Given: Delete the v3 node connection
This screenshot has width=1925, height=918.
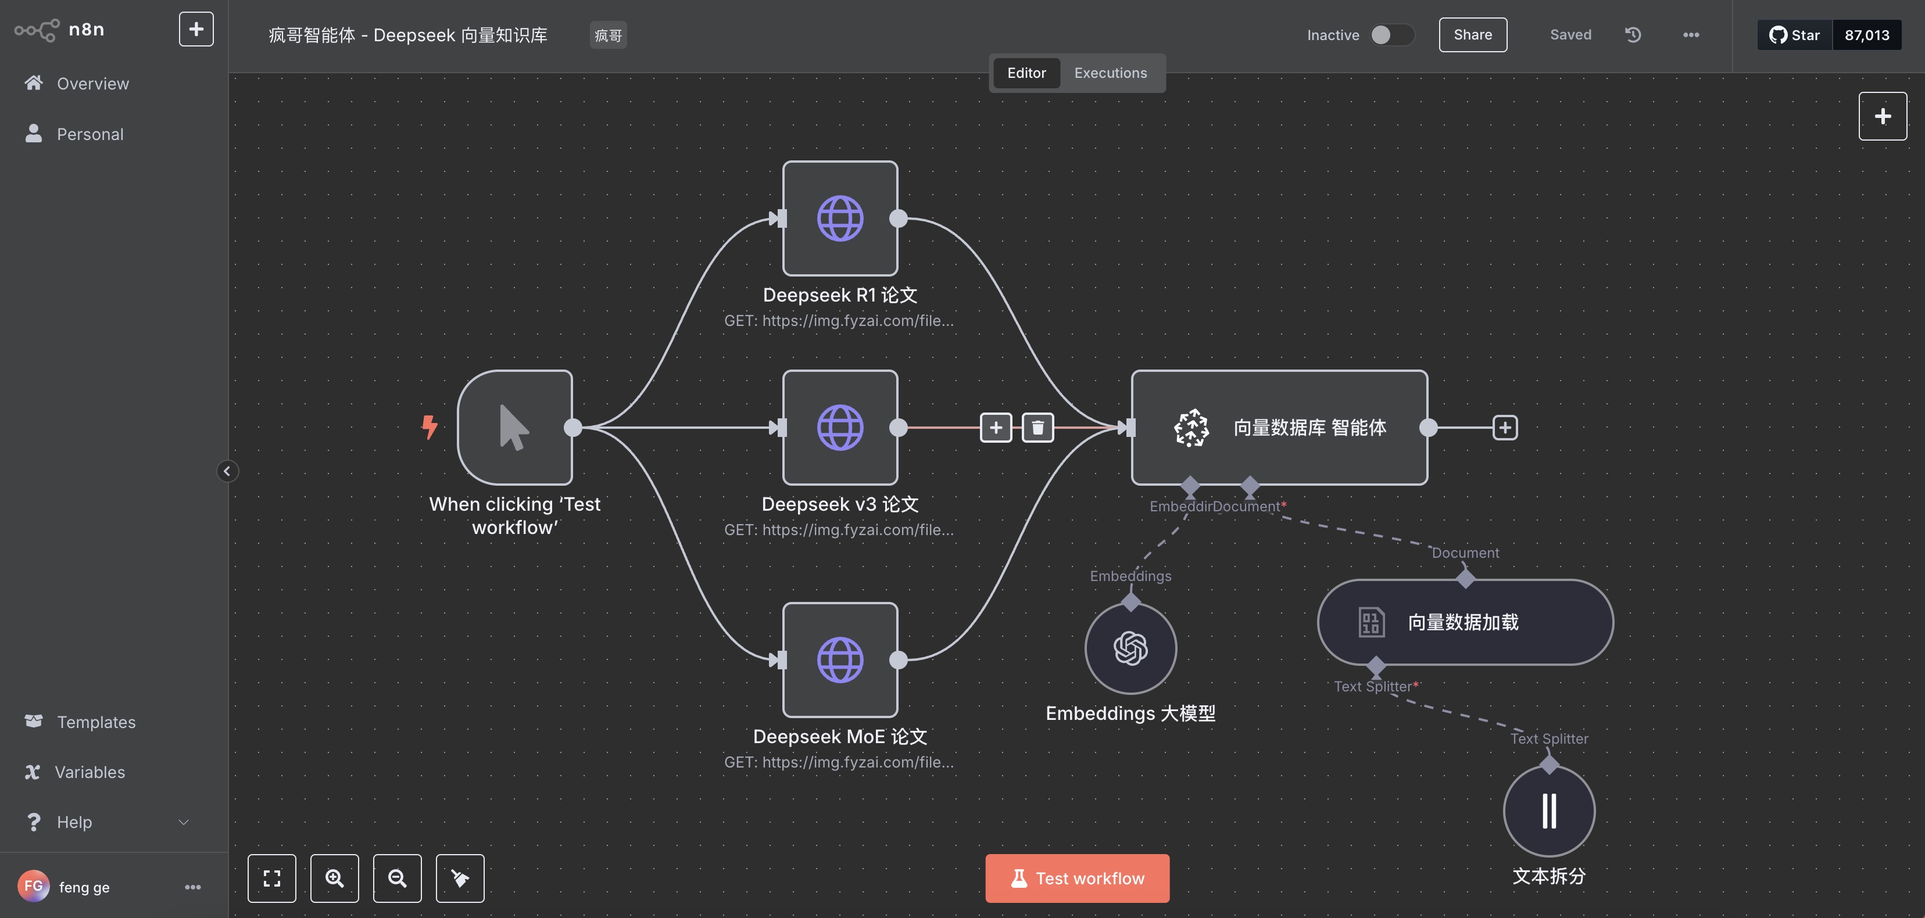Looking at the screenshot, I should pyautogui.click(x=1037, y=428).
